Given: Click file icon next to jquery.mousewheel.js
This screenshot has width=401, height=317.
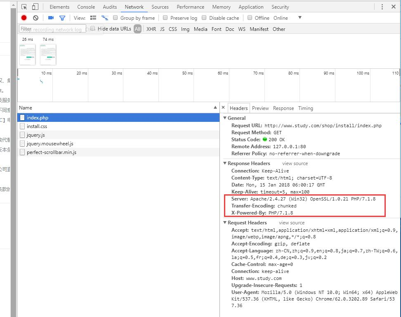Looking at the screenshot, I should [22, 143].
